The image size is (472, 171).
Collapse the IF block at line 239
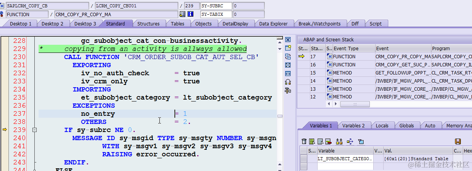35,130
